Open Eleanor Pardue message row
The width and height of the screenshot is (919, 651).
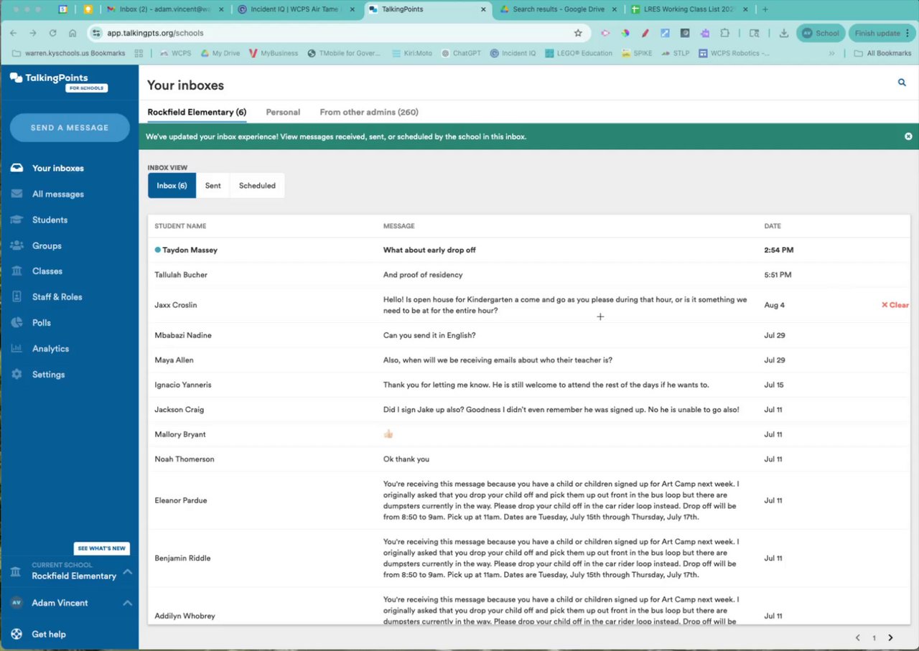click(x=528, y=500)
